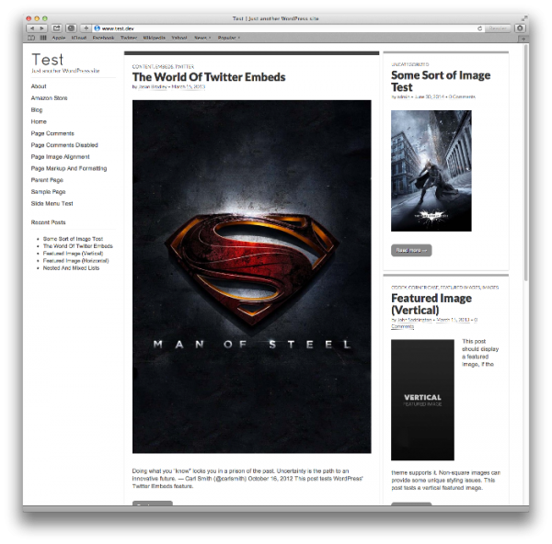
Task: Open Page Markup And Formatting link
Action: 69,168
